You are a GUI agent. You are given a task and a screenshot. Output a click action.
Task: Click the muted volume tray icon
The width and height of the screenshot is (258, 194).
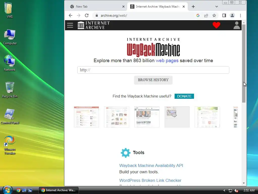236,190
